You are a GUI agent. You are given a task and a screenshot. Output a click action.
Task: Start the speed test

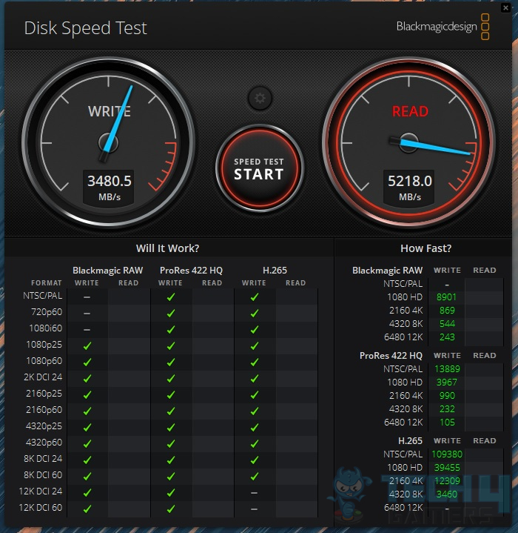259,168
